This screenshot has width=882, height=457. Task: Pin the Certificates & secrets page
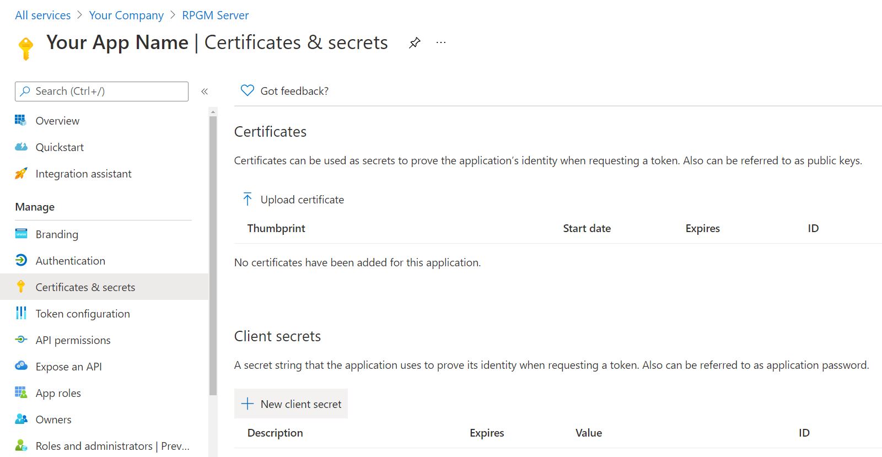tap(415, 42)
